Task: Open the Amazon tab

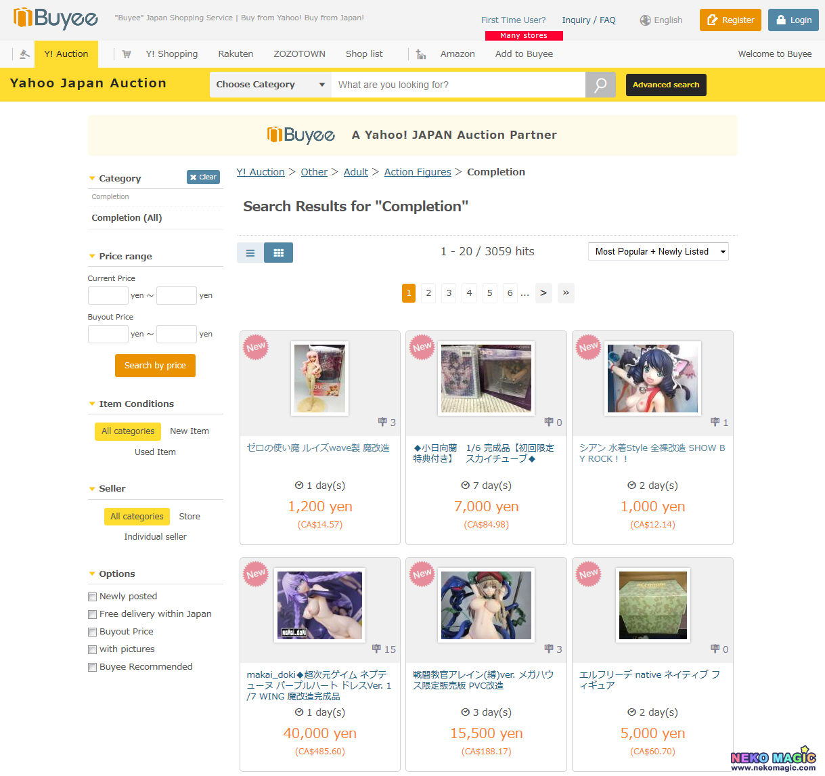Action: click(458, 54)
